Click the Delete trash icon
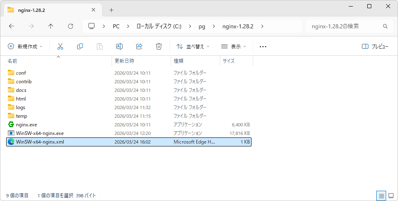 click(x=159, y=46)
